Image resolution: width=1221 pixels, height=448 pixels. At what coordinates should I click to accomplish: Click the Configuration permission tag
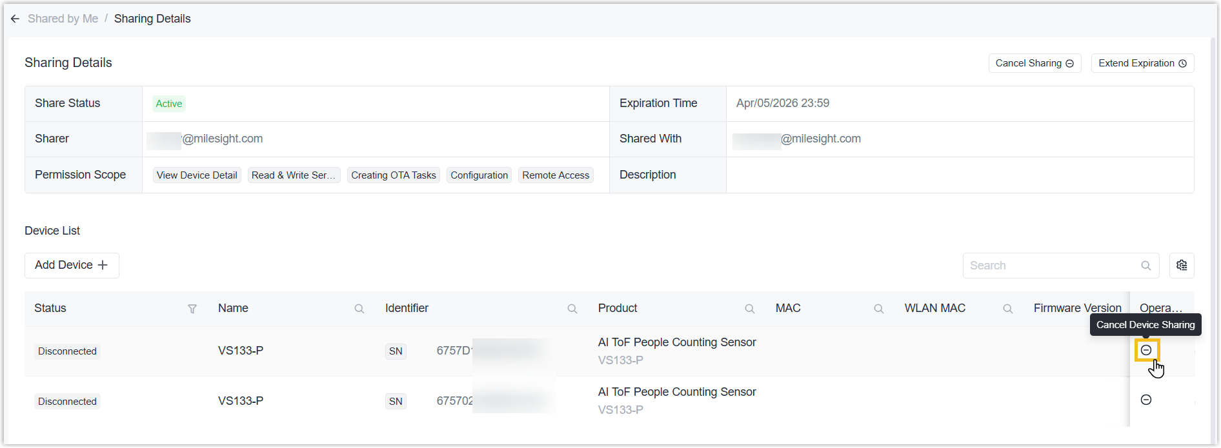[x=479, y=175]
